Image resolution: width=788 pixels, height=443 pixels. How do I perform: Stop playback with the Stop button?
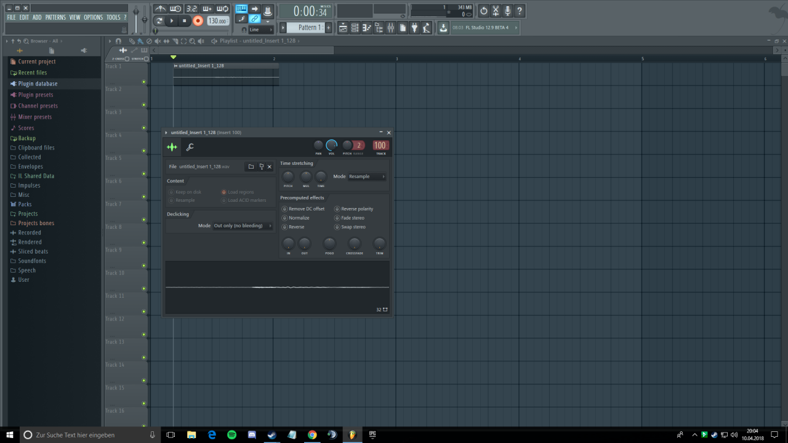point(184,21)
